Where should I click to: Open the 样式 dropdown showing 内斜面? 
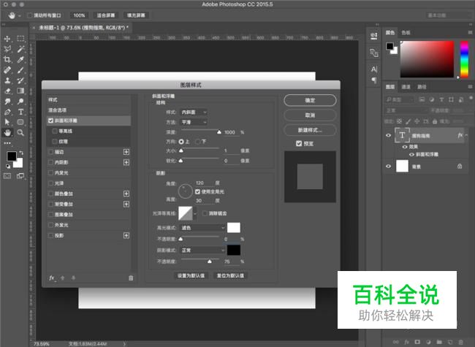pos(194,113)
